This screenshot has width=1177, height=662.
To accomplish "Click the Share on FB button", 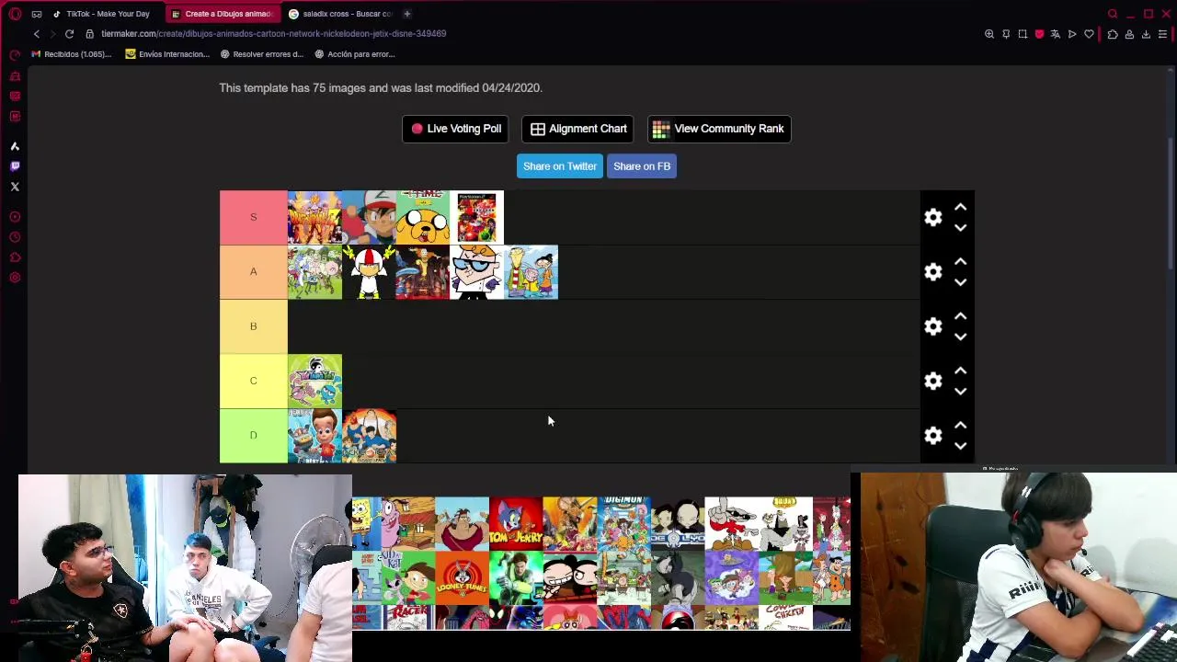I will coord(642,166).
